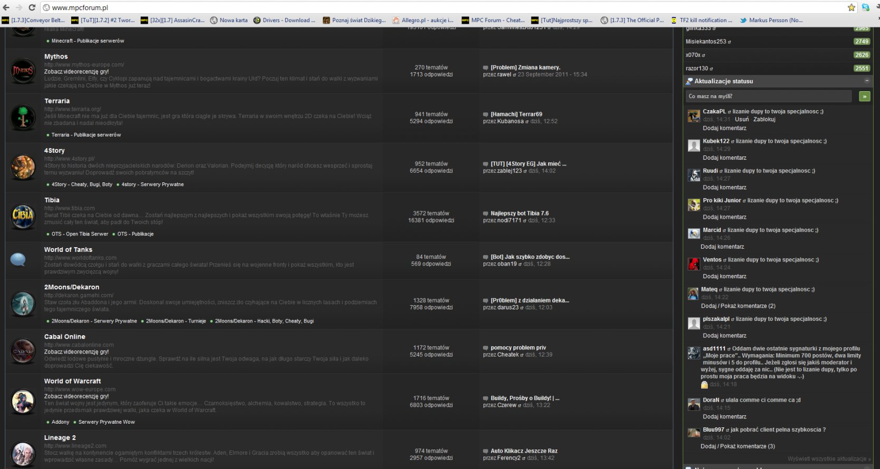Screen dimensions: 880x469
Task: Open the 2Moons/Dekaron forum icon
Action: pos(23,304)
